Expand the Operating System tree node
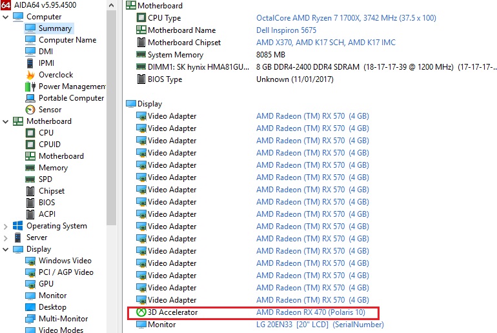Viewport: 497px width, 333px height. point(5,227)
